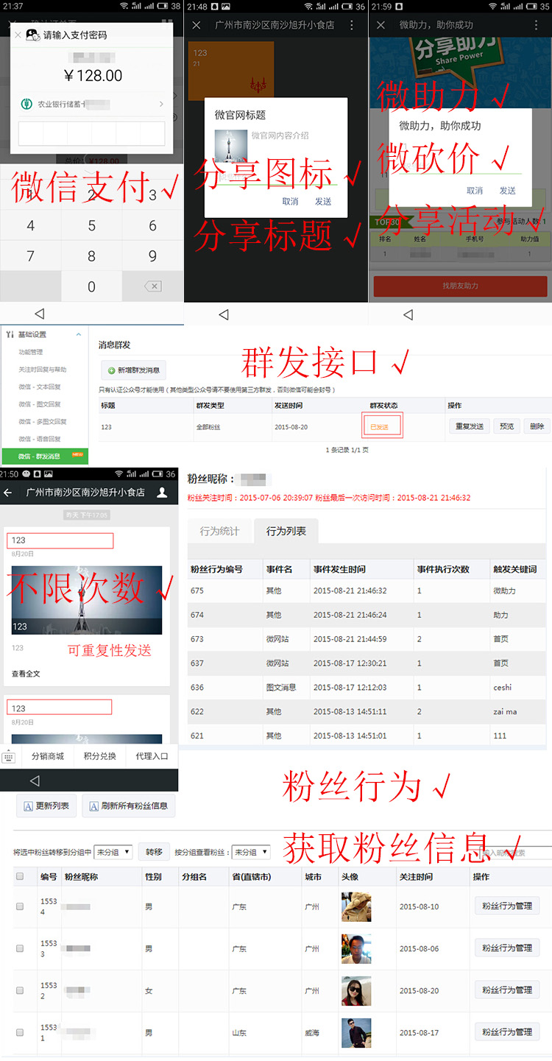Check the box for fan 15534
The image size is (552, 1061).
[x=20, y=907]
